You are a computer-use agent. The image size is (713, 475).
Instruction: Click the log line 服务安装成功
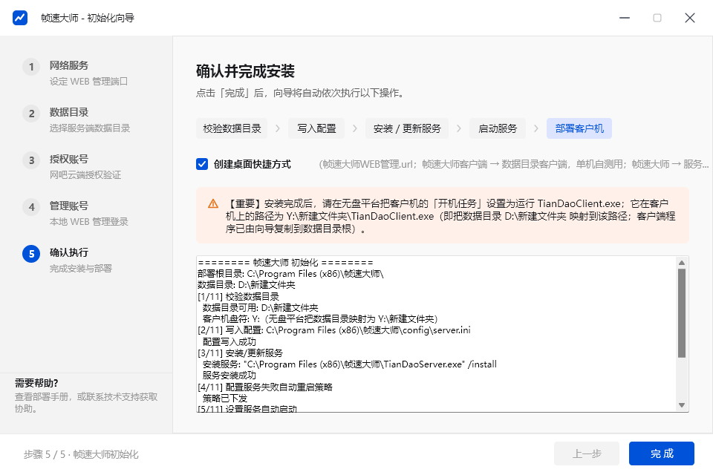pos(229,376)
